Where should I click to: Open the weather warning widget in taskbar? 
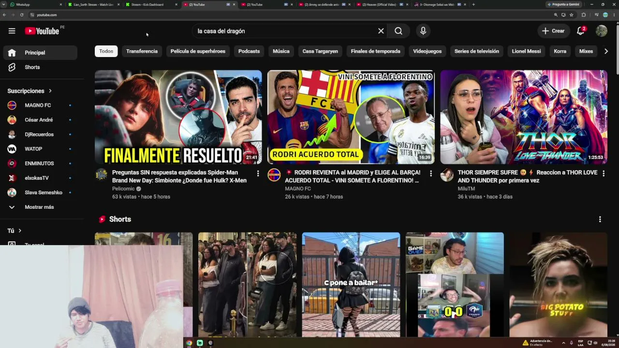[x=538, y=343]
